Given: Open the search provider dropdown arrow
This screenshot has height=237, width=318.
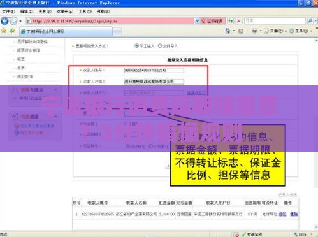Looking at the screenshot, I should 315,21.
